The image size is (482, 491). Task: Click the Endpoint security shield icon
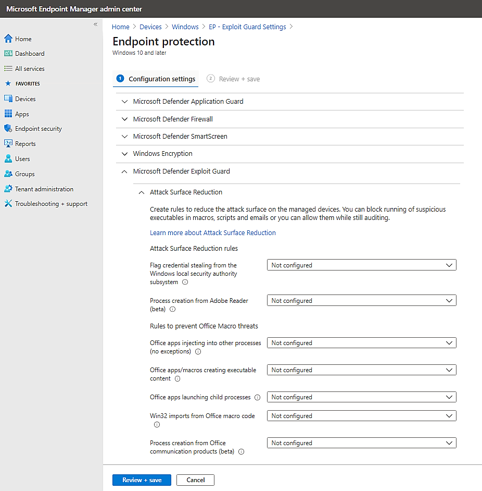[x=8, y=128]
